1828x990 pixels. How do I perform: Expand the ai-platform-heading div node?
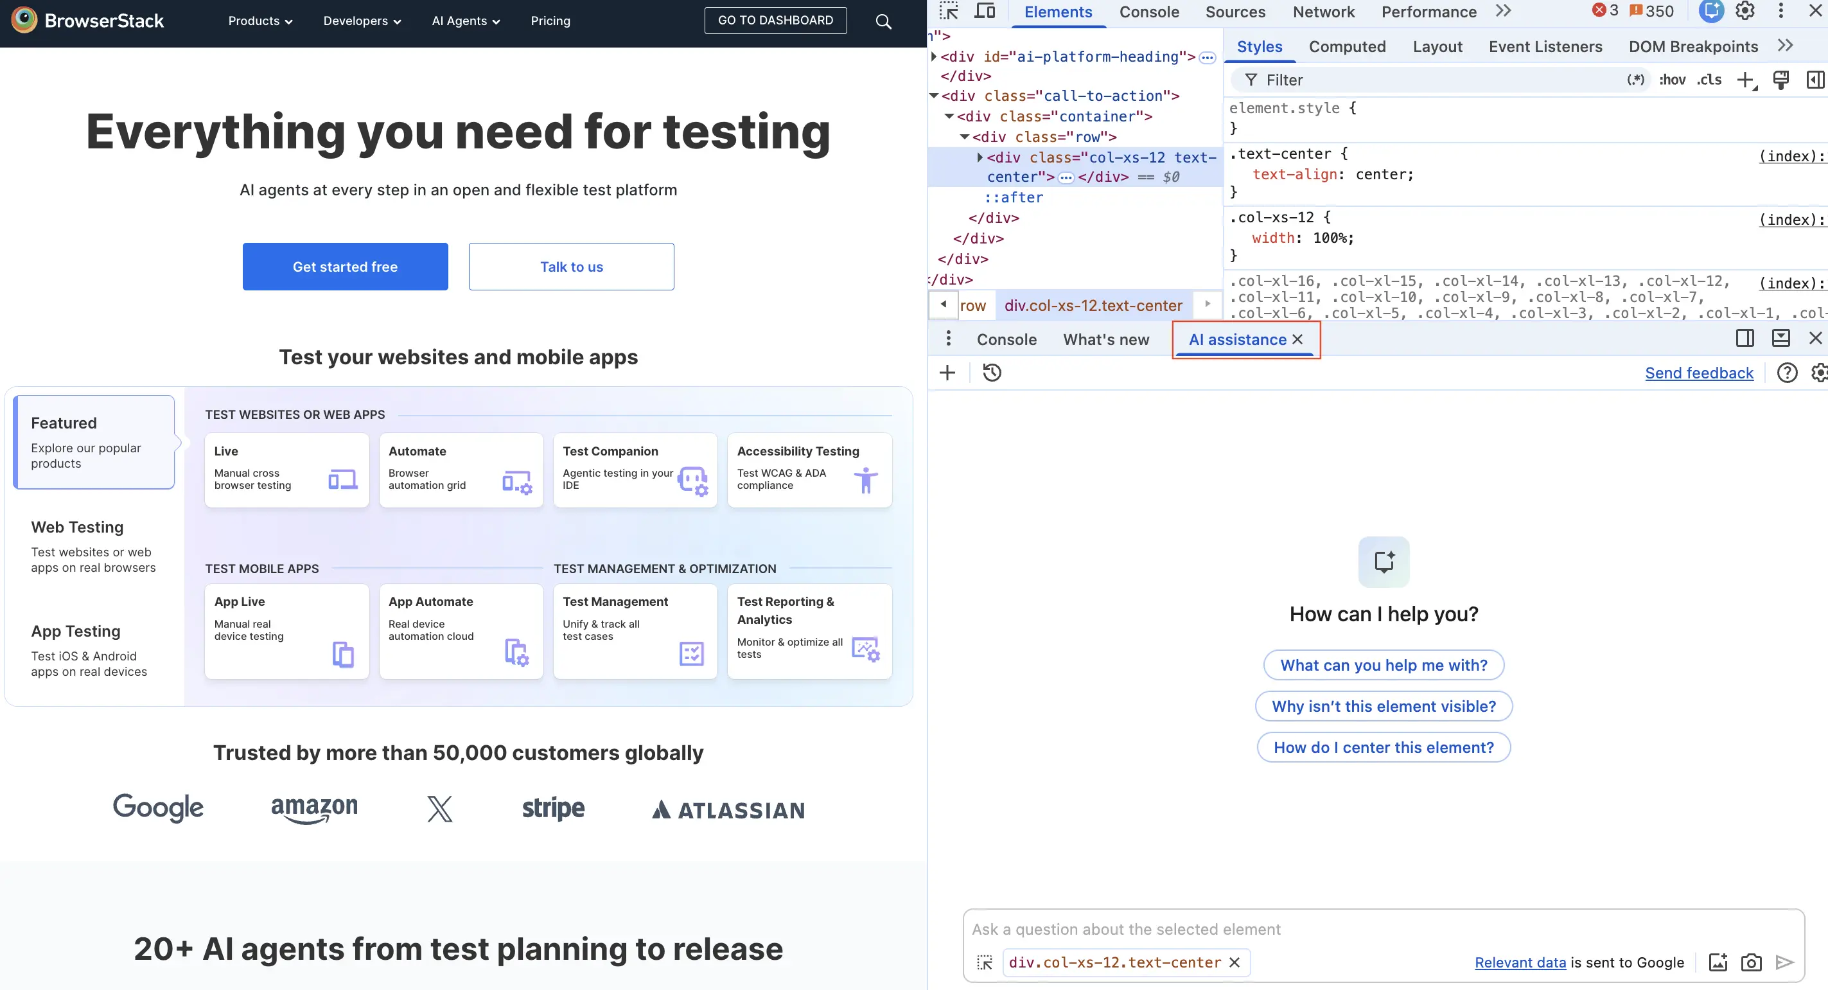(x=934, y=56)
